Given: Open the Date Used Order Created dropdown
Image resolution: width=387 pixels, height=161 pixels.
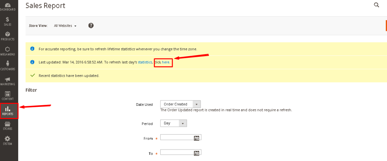Looking at the screenshot, I should click(180, 104).
